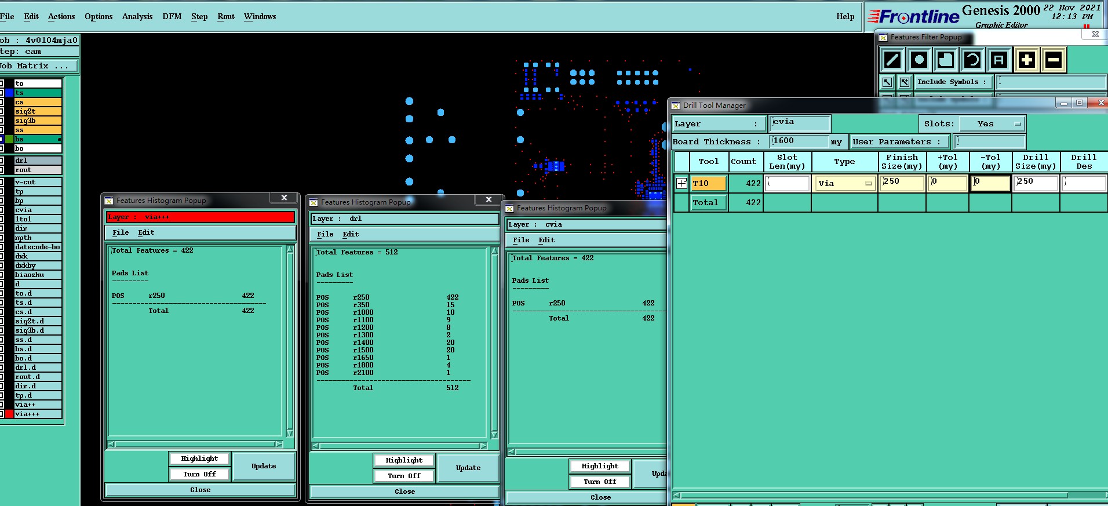Click Highlight in via+++ histogram popup
The height and width of the screenshot is (506, 1108).
pos(199,458)
